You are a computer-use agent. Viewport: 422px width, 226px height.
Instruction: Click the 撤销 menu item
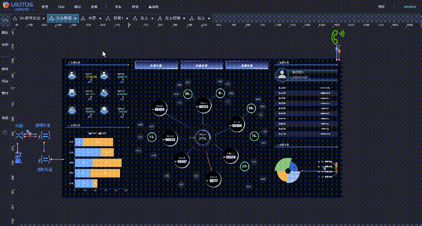pos(78,7)
